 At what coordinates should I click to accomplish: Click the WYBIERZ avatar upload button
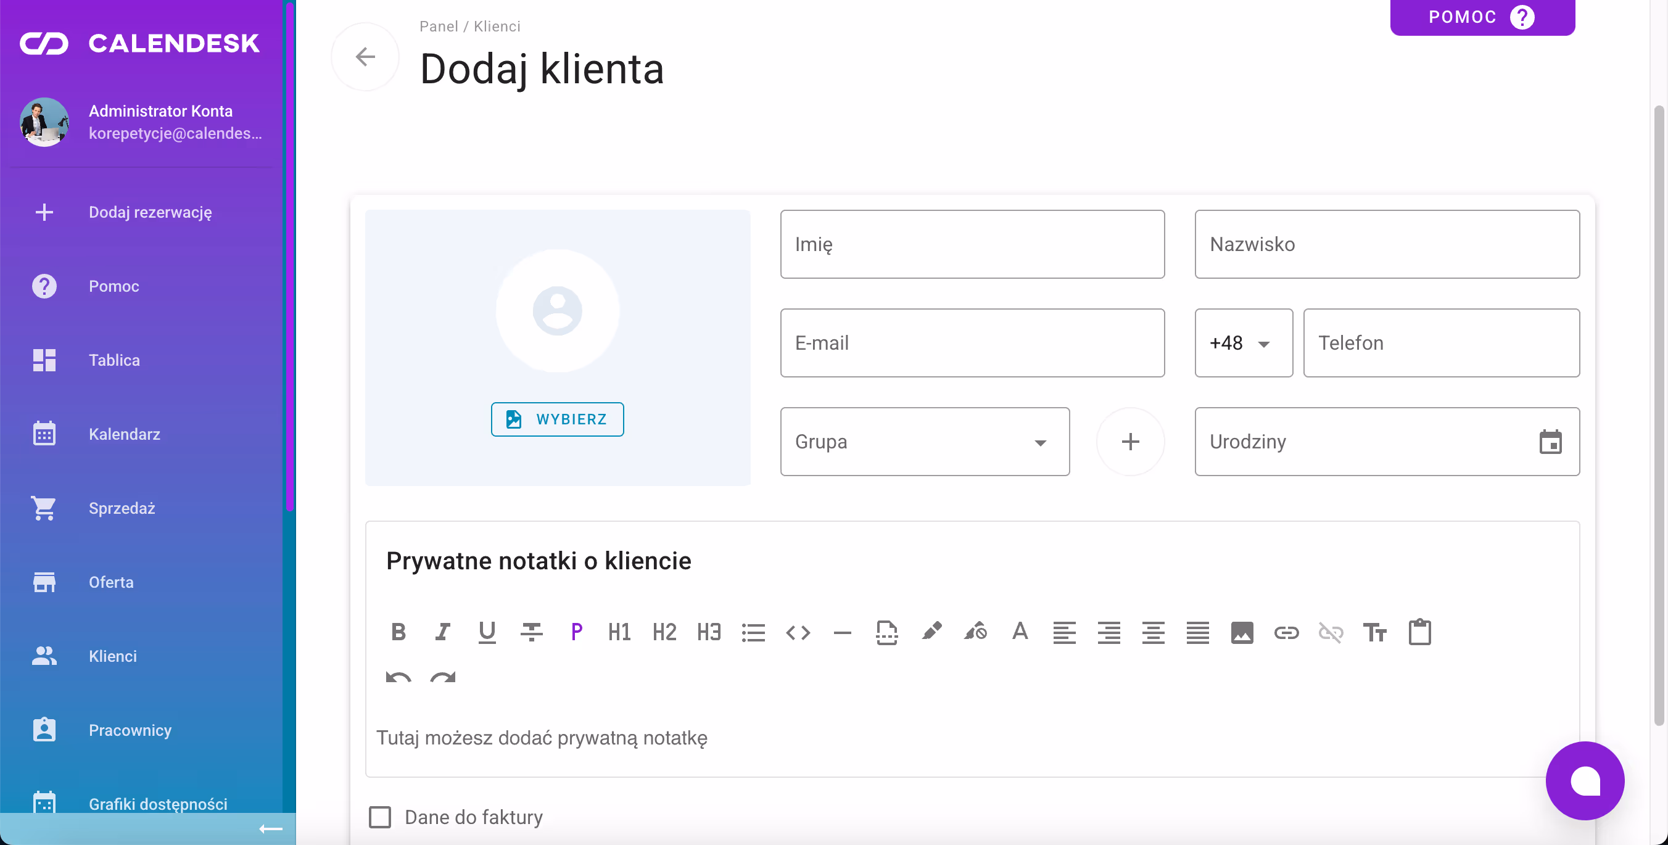tap(557, 419)
